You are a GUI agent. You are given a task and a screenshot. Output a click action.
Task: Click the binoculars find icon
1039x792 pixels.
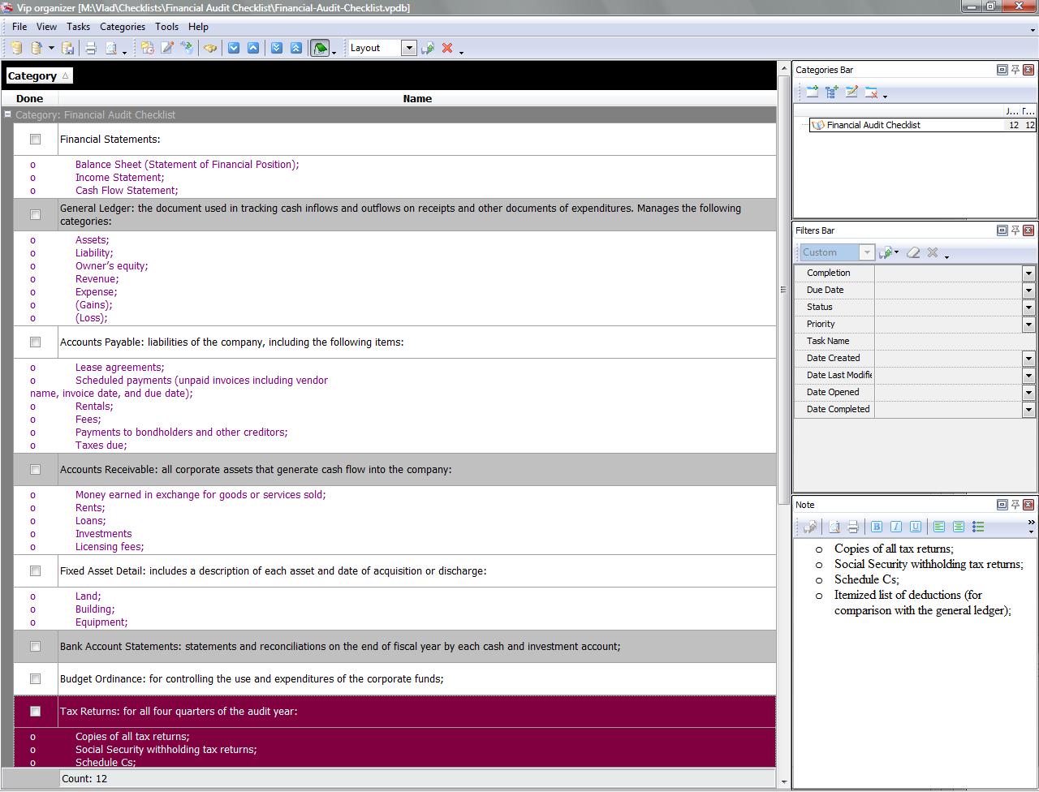210,49
